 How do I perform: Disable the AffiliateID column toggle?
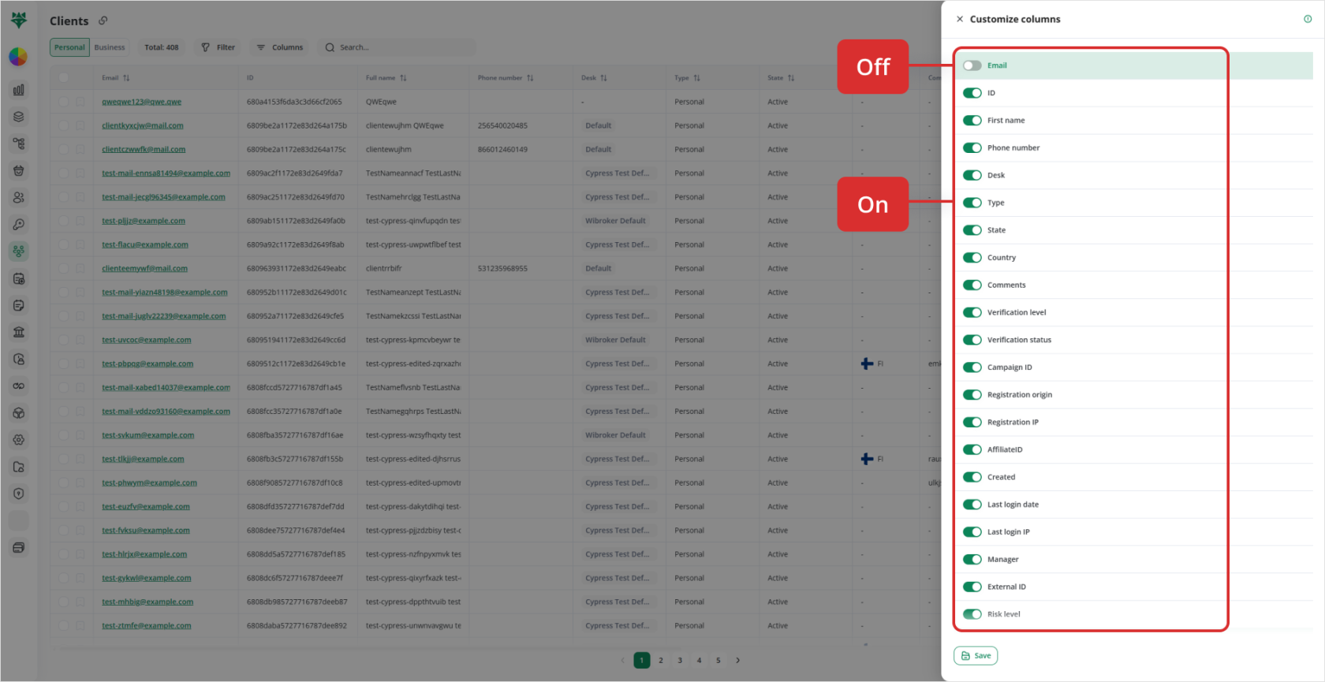pos(972,449)
